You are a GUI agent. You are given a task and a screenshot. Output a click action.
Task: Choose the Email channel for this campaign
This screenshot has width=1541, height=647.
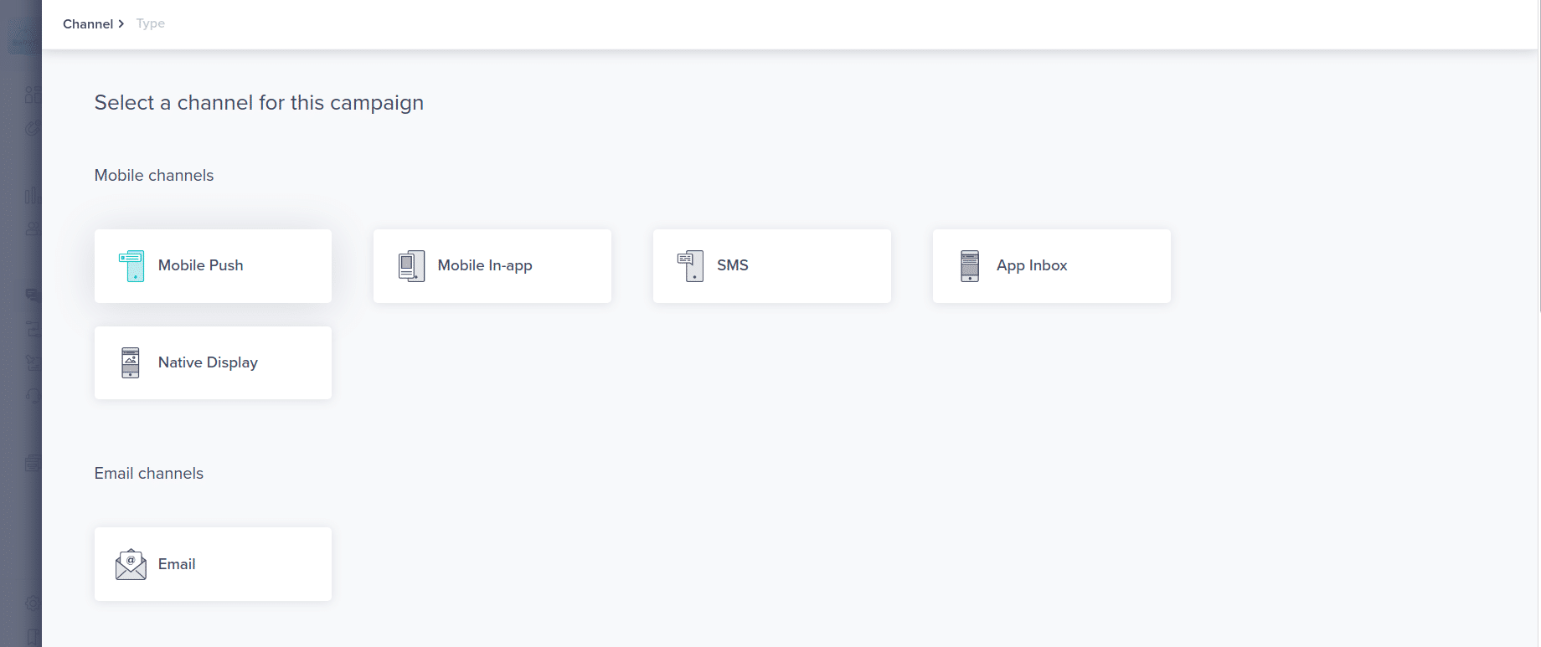(213, 563)
